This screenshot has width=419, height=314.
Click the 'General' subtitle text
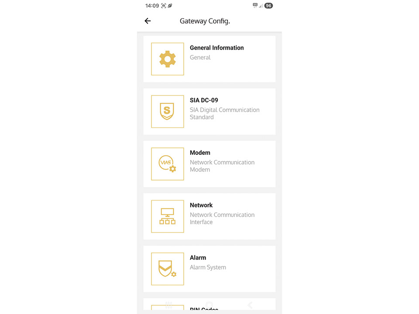click(200, 58)
